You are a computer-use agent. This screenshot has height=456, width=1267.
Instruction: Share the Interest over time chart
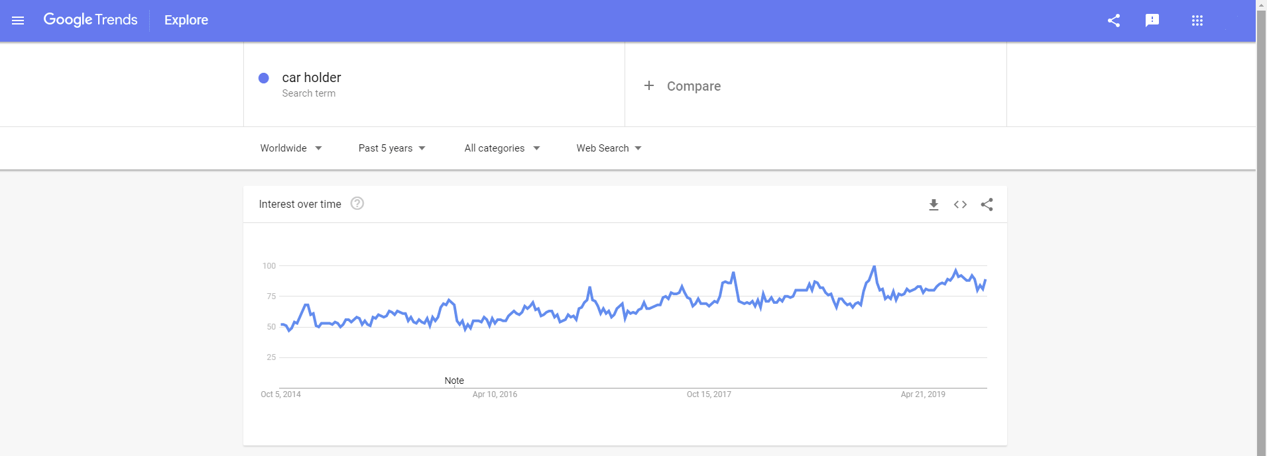[987, 205]
